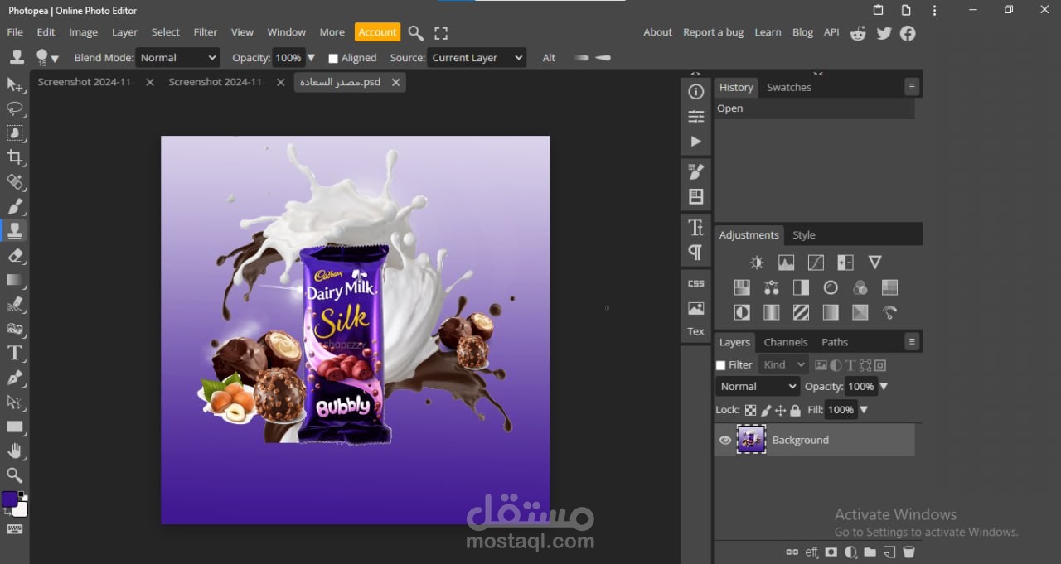The height and width of the screenshot is (564, 1061).
Task: Select the Lasso tool
Action: (14, 108)
